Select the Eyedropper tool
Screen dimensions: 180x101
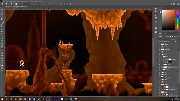click(x=2, y=24)
